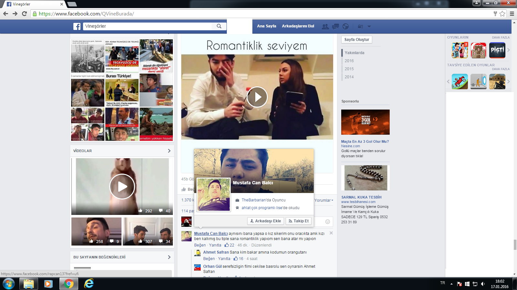517x290 pixels.
Task: Click Ana Sayfa in top bar
Action: click(267, 26)
